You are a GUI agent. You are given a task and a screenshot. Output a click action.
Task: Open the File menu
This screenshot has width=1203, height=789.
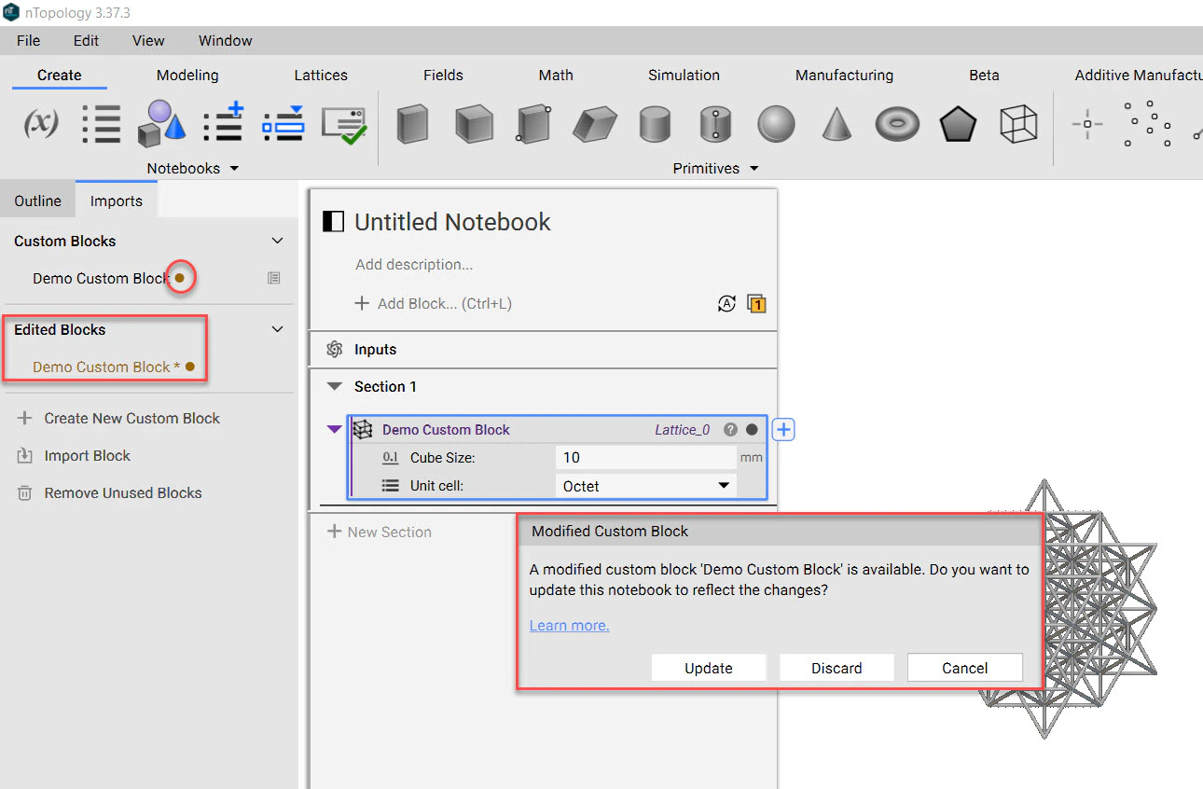click(x=29, y=40)
